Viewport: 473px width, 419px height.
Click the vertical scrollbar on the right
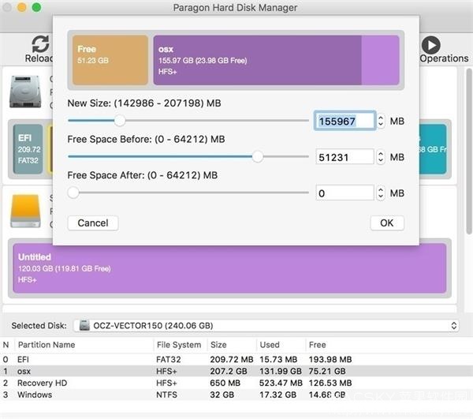[x=468, y=151]
